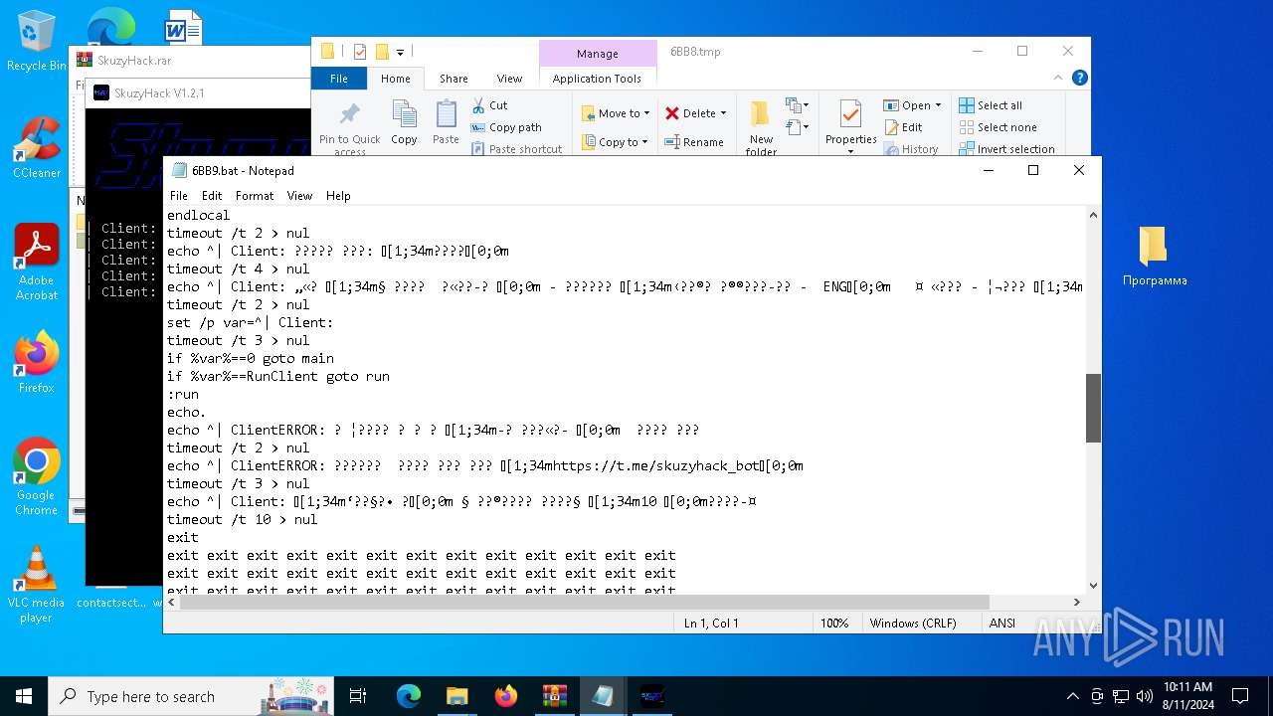Click Select all in Explorer
The width and height of the screenshot is (1273, 716).
click(x=991, y=105)
